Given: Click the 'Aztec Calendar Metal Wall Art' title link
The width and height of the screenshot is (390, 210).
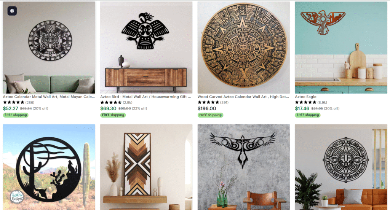Looking at the screenshot, I should point(49,97).
